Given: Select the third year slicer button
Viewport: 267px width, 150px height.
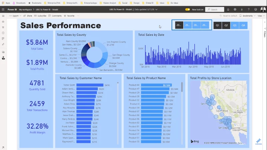Looking at the screenshot, I should coord(196,25).
